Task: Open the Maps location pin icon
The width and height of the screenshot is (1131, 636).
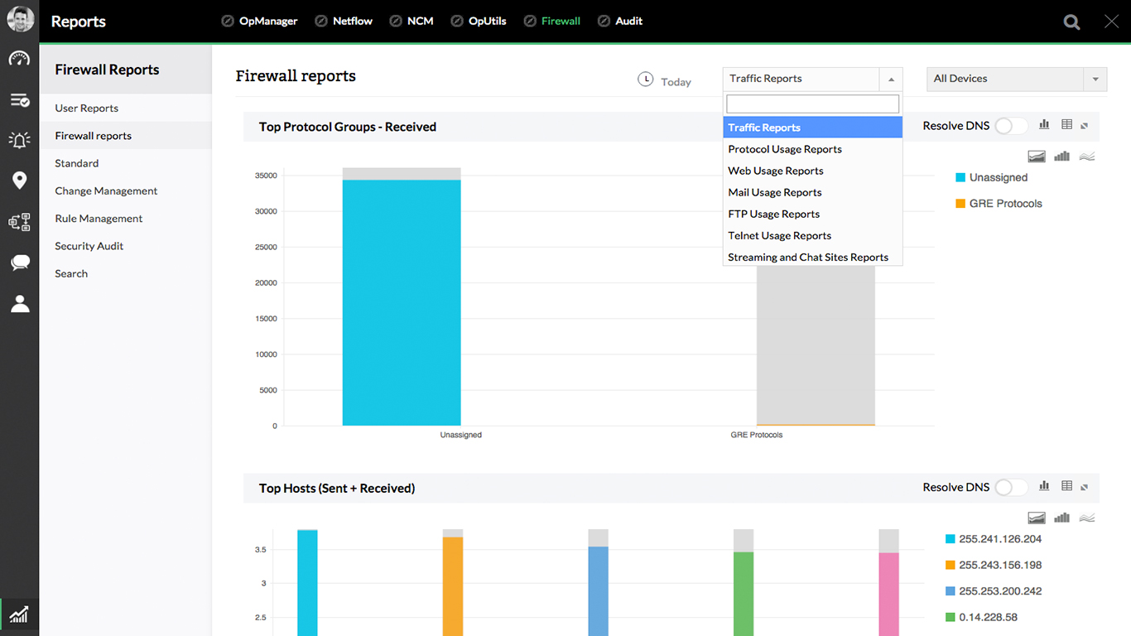Action: [x=20, y=181]
